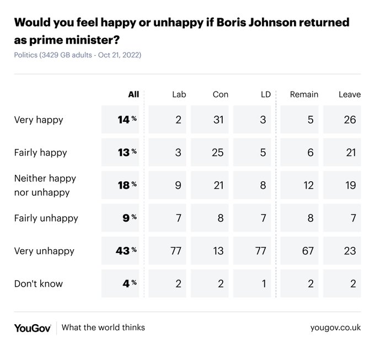Open the yougov.co.uk link
Viewport: 375px width, 349px height.
335,327
